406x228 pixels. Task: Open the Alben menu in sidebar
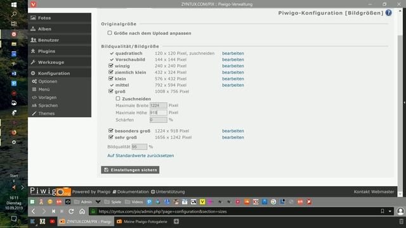[x=60, y=29]
